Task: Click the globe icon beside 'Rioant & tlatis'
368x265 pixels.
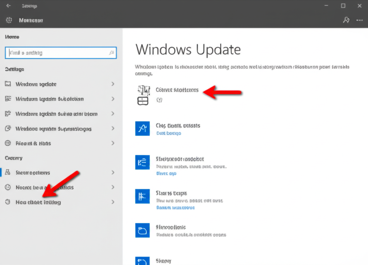Action: click(8, 143)
